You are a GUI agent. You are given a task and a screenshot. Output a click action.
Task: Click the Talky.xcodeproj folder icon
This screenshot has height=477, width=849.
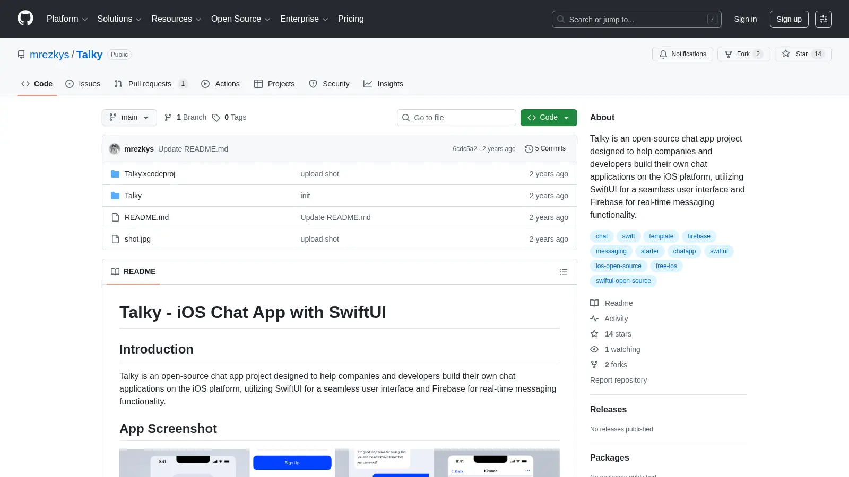coord(115,174)
